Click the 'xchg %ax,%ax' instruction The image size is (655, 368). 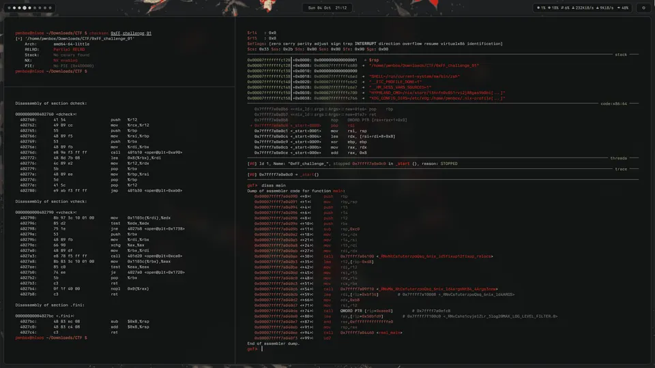point(128,245)
